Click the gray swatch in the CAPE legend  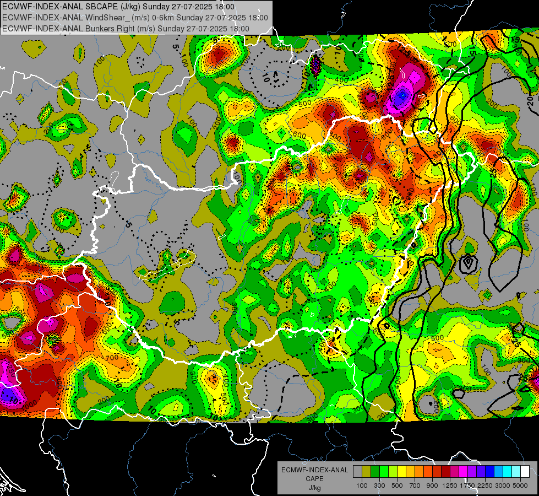357,471
